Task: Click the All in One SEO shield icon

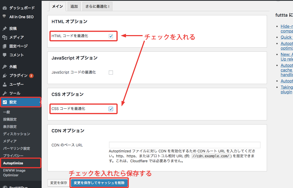Action: 4,17
